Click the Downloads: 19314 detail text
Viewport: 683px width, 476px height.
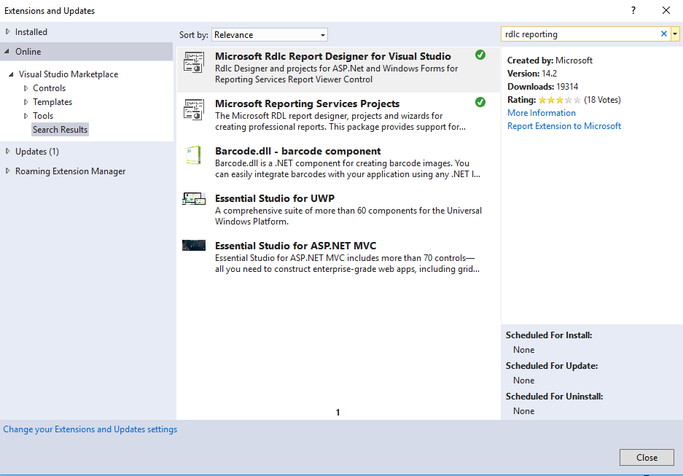(x=543, y=87)
